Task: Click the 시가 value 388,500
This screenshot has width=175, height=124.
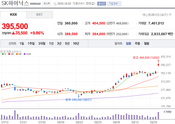Action: tap(71, 34)
